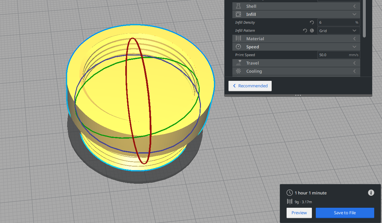Open the print info details icon
The image size is (382, 223).
point(371,193)
